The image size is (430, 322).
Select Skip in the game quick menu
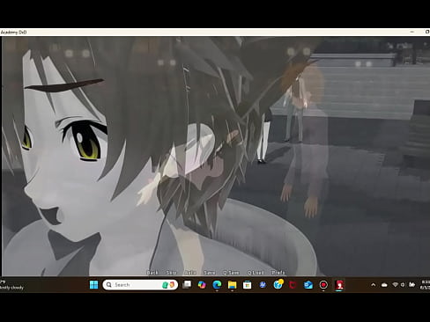click(171, 273)
